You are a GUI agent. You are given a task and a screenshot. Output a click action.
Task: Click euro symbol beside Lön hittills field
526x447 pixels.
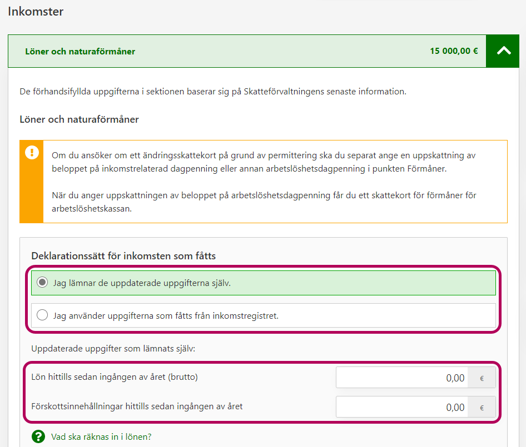click(x=482, y=378)
